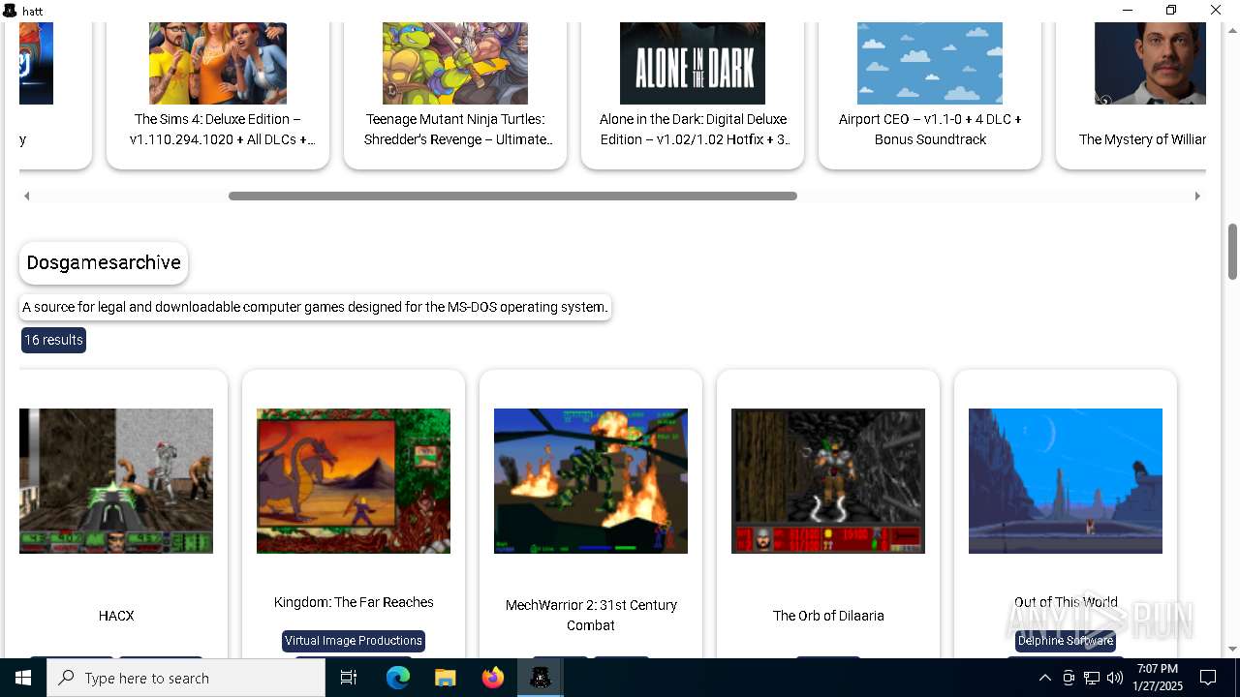Open The Sims 4: Deluxe Edition card
Viewport: 1240px width, 697px height.
[x=218, y=95]
